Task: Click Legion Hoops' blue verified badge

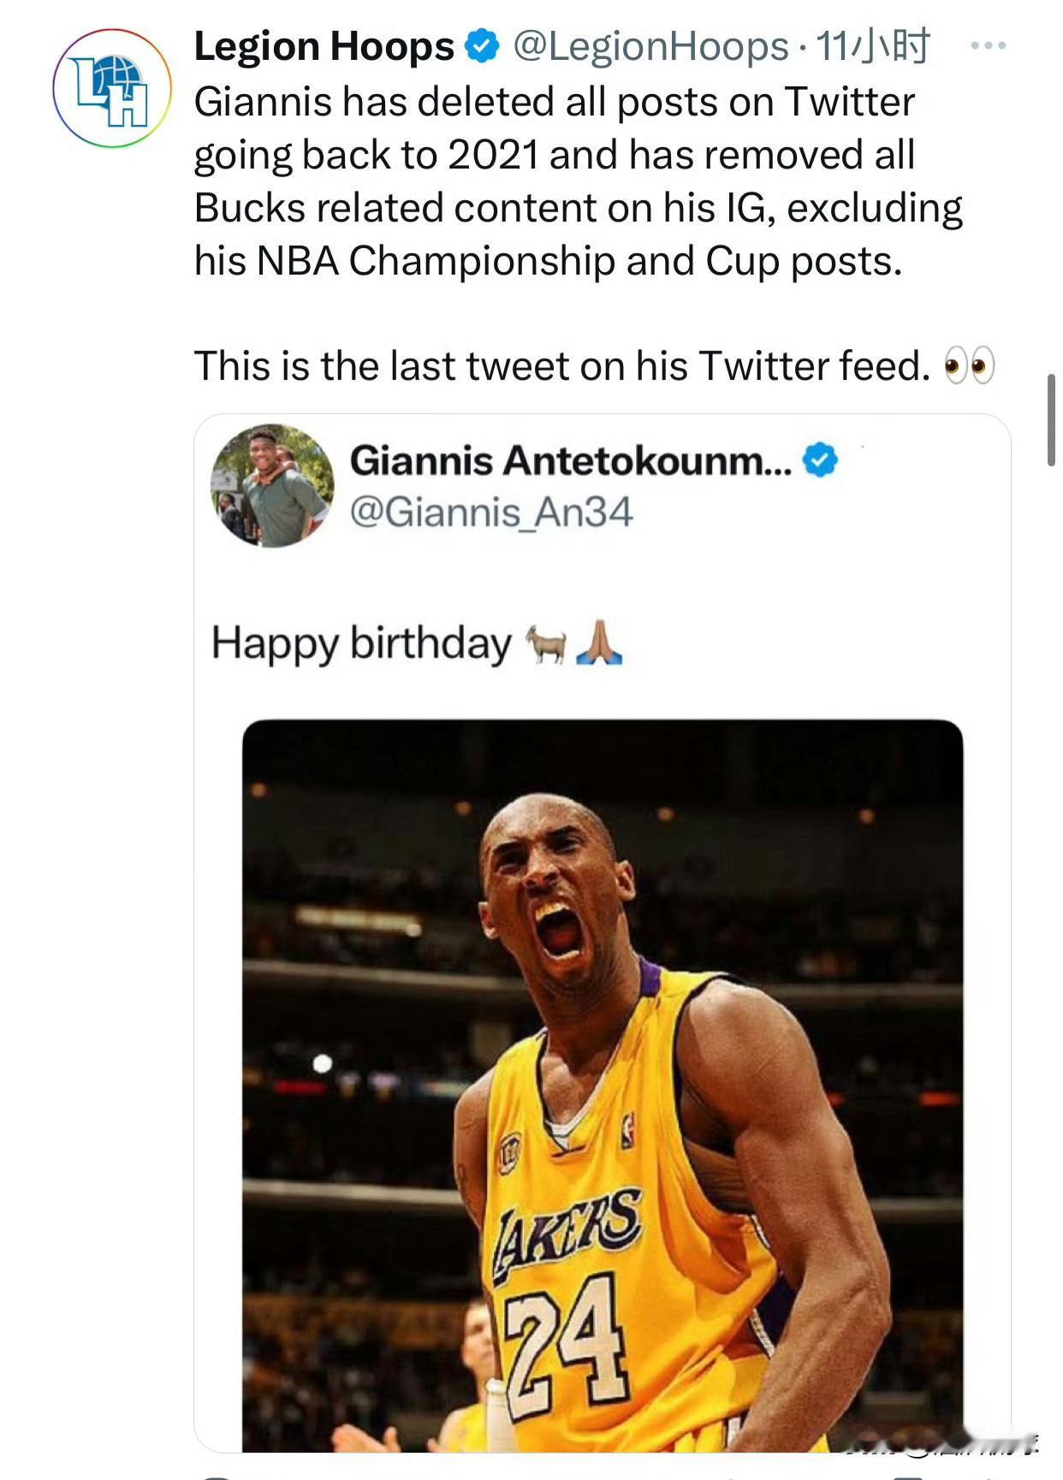Action: coord(482,46)
